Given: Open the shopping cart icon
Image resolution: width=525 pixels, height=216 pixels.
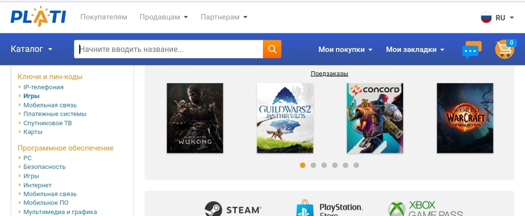Looking at the screenshot, I should point(505,49).
